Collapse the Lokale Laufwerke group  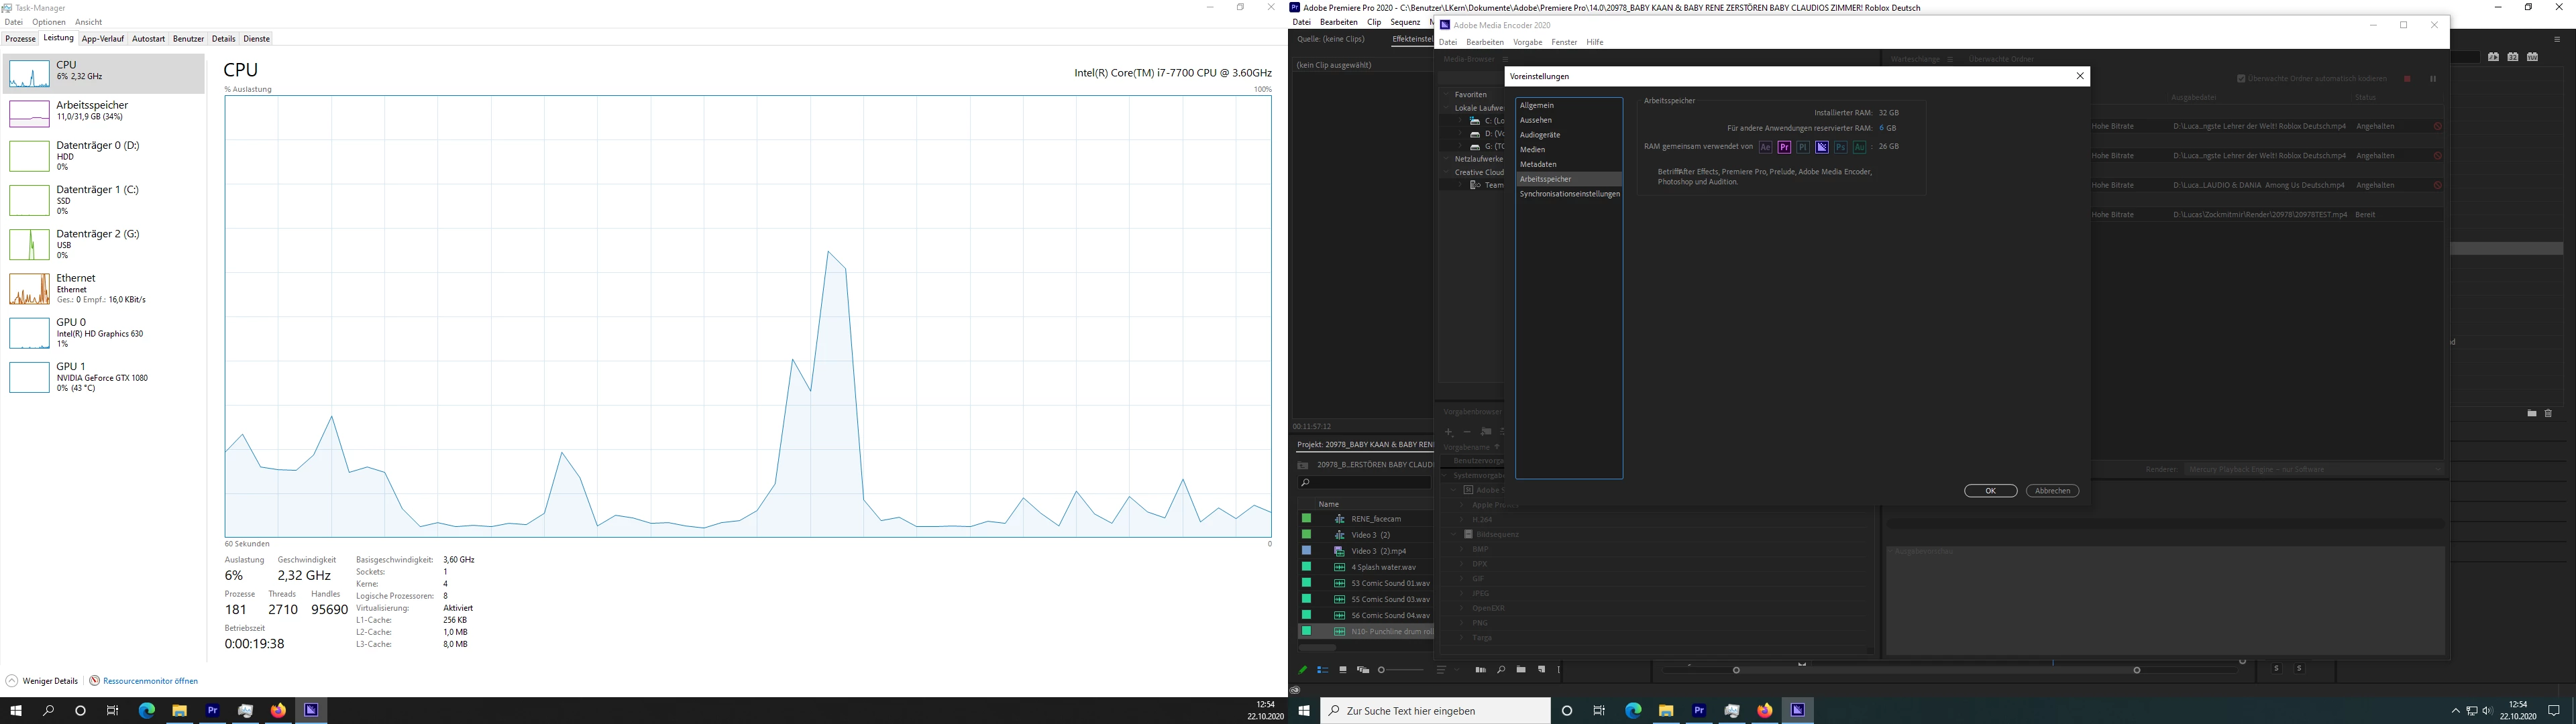pos(1446,108)
